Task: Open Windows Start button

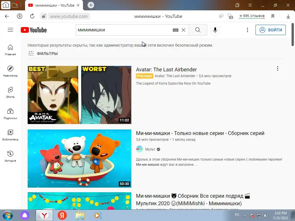Action: pyautogui.click(x=8, y=215)
